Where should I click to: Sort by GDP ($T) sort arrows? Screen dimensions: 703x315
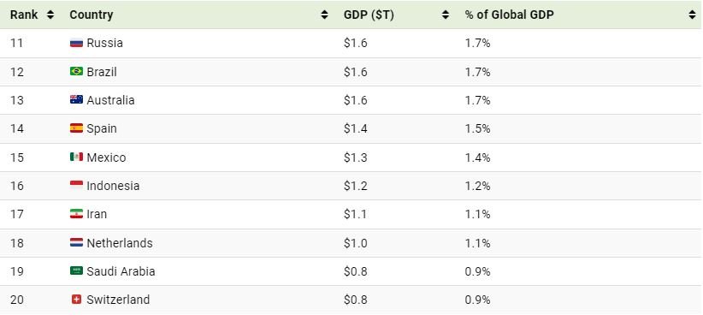(446, 15)
